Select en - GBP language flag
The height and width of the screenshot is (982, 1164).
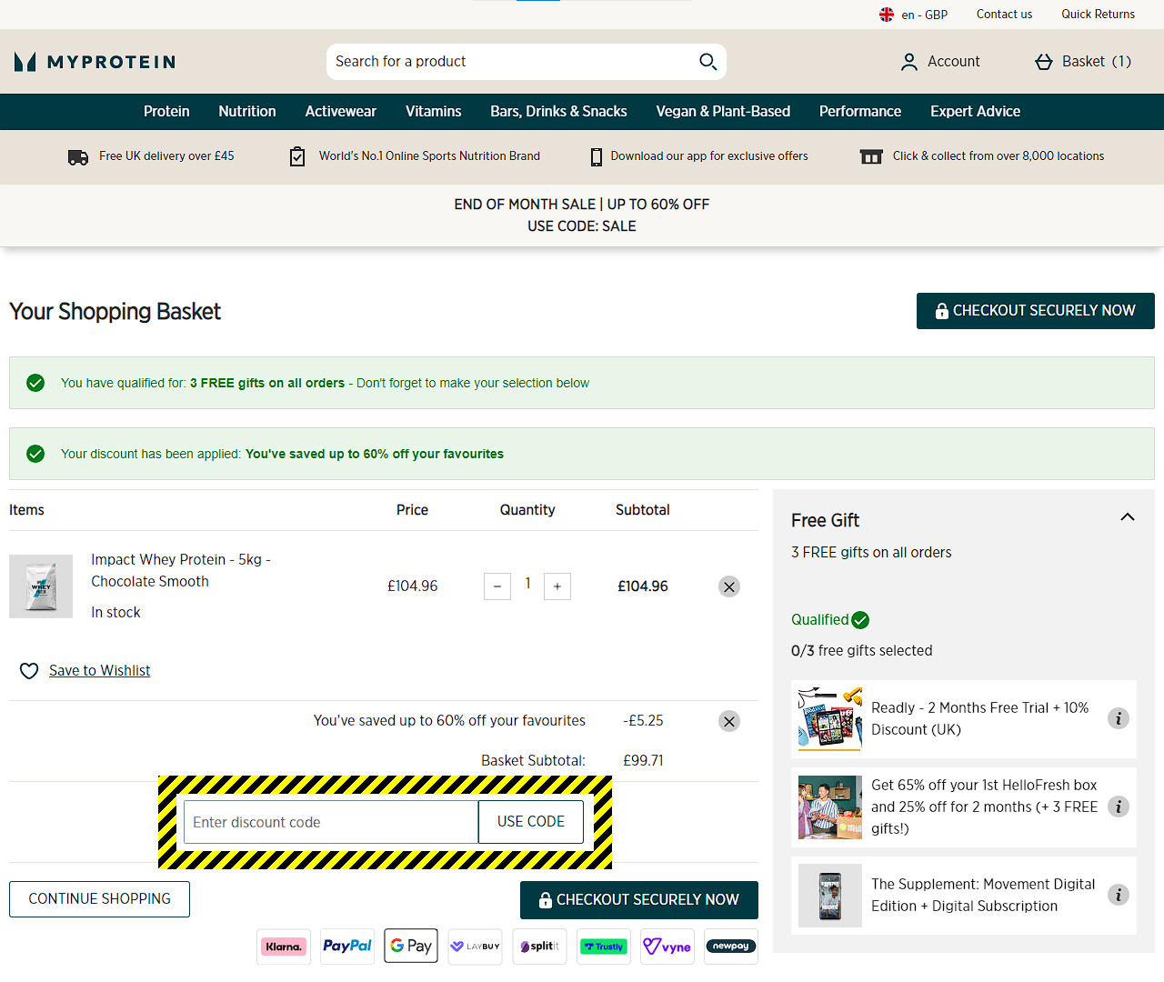[887, 15]
